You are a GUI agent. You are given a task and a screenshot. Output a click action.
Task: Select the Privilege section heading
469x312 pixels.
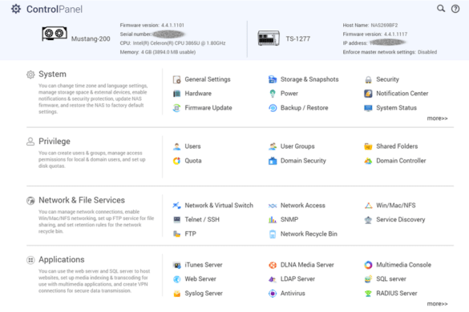click(x=55, y=142)
